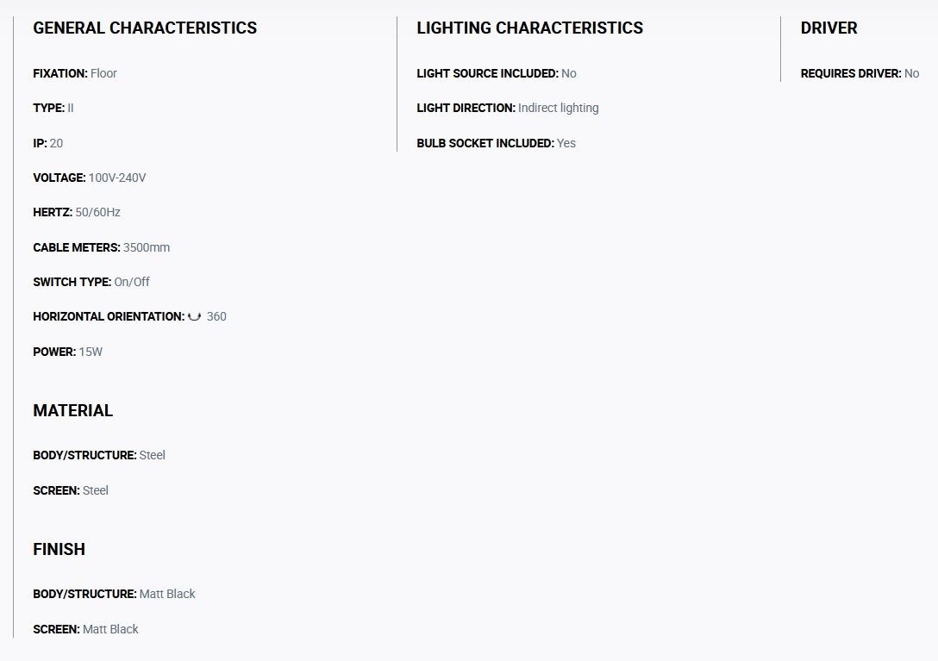Select the Lighting Characteristics heading
Image resolution: width=938 pixels, height=661 pixels.
[x=529, y=28]
